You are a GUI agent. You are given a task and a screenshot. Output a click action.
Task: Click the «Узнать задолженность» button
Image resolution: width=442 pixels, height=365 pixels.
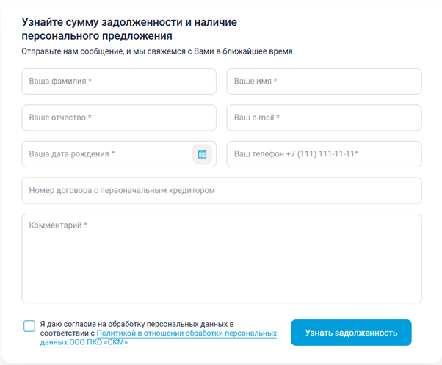pyautogui.click(x=351, y=333)
